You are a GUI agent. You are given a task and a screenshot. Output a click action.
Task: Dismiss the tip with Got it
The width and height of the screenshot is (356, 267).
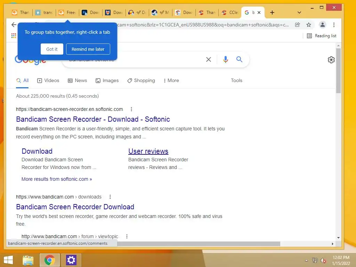click(x=52, y=49)
